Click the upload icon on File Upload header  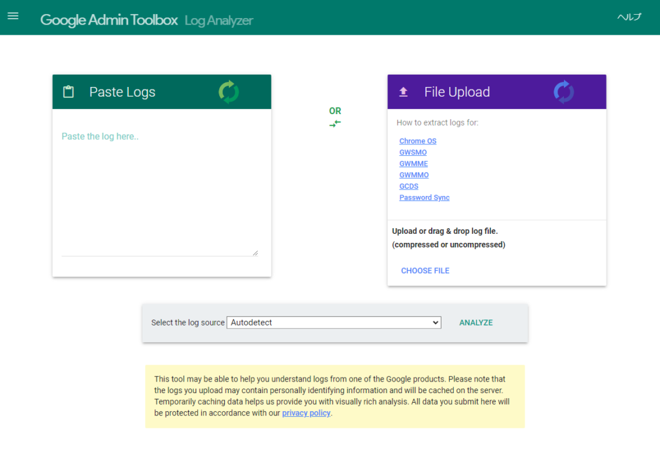pos(403,92)
